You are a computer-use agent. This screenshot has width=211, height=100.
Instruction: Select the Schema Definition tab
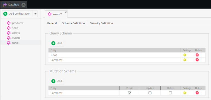point(73,23)
